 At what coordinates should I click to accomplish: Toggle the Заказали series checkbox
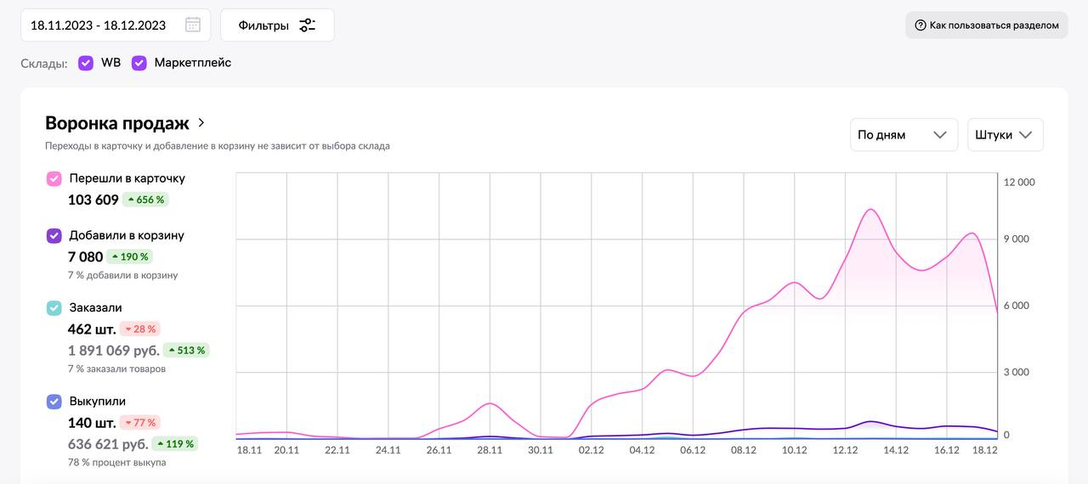coord(54,307)
